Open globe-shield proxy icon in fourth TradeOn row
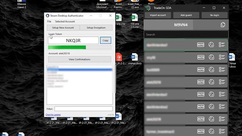The width and height of the screenshot is (242, 136). point(211,82)
